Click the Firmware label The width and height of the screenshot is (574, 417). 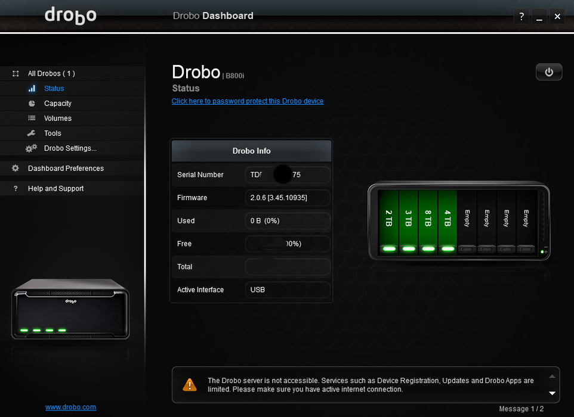click(192, 198)
